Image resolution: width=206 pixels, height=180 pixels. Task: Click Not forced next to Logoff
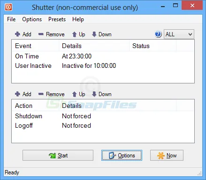(x=76, y=125)
